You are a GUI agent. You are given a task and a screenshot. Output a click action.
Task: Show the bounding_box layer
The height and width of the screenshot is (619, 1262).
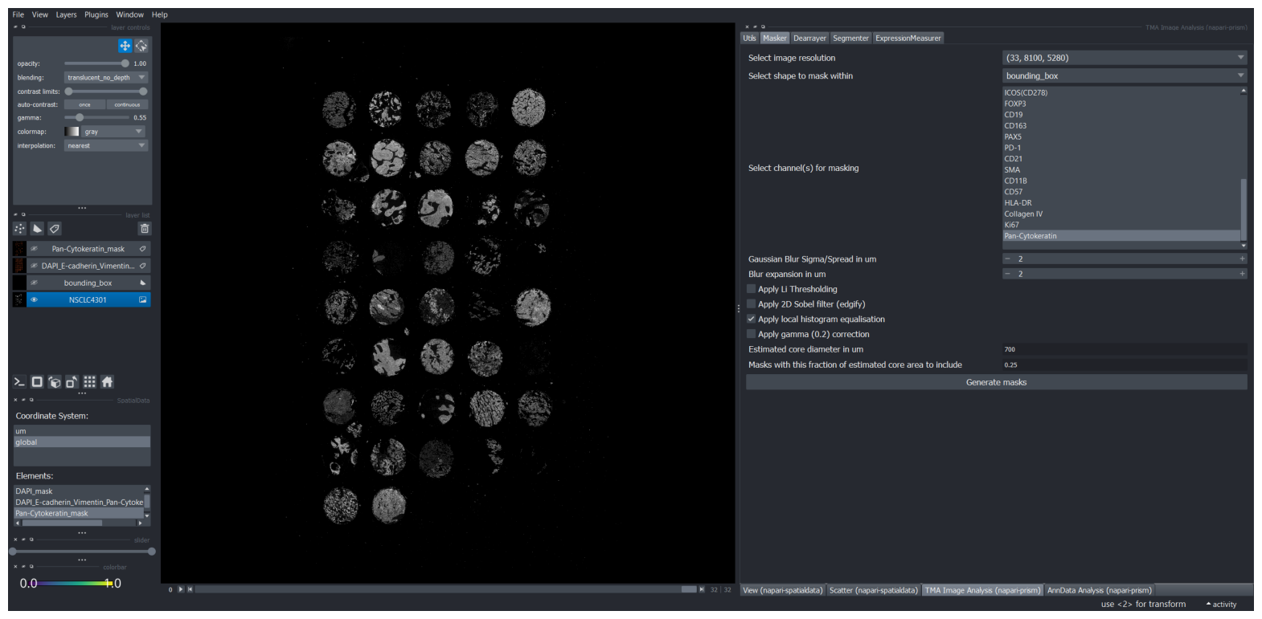(34, 283)
